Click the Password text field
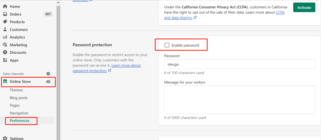Viewport: 321px width, 140px height. point(240,64)
